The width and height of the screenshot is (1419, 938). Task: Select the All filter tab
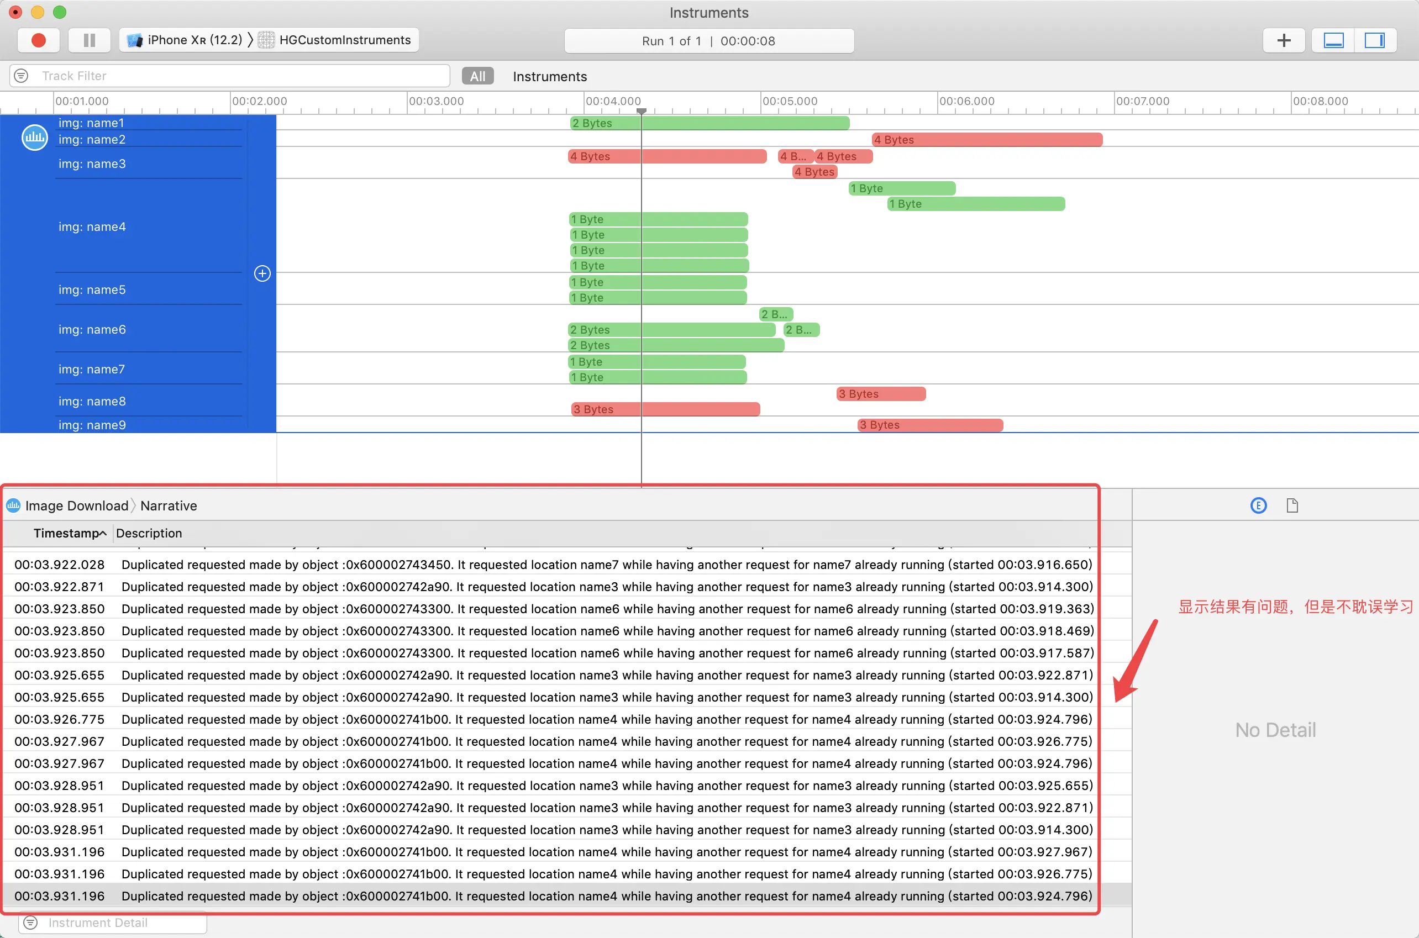point(477,76)
